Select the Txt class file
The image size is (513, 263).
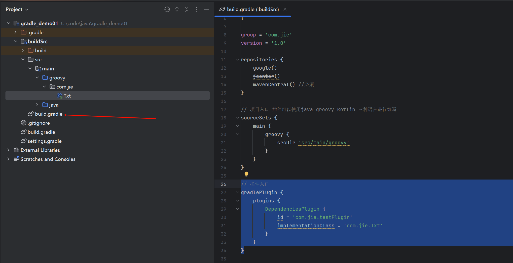click(x=107, y=96)
